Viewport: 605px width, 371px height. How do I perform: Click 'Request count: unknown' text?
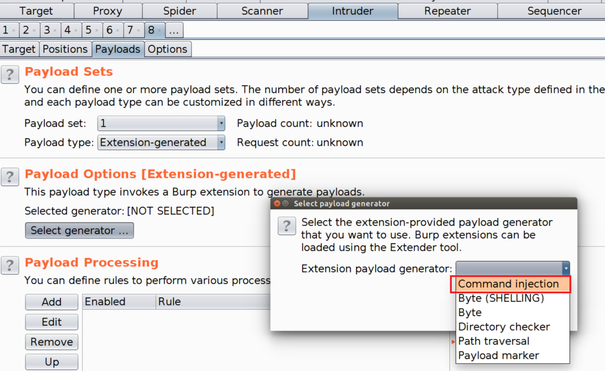[x=300, y=142]
